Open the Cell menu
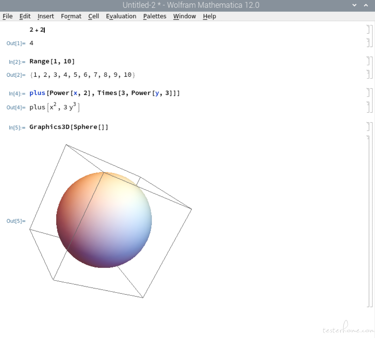 (93, 16)
